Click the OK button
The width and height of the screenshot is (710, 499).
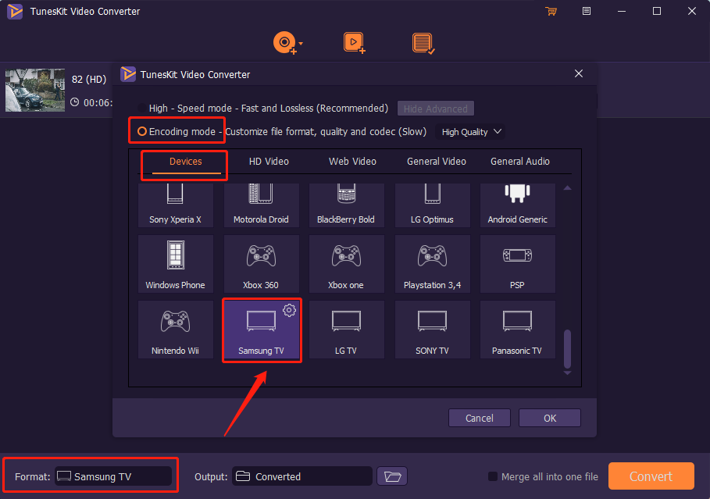point(550,418)
